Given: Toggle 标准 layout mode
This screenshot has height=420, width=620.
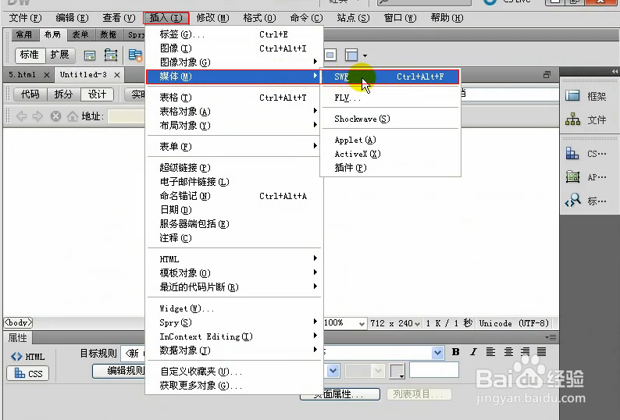Looking at the screenshot, I should tap(30, 55).
